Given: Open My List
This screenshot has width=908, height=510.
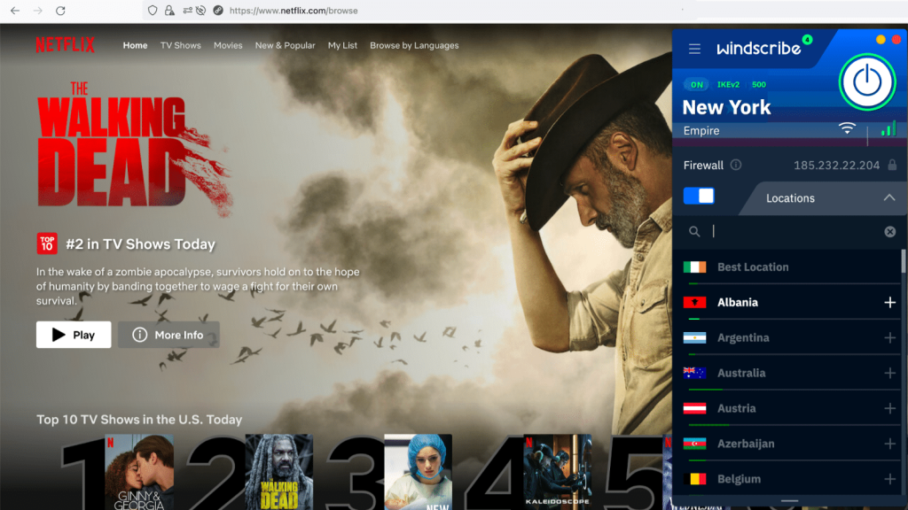Looking at the screenshot, I should pyautogui.click(x=342, y=45).
